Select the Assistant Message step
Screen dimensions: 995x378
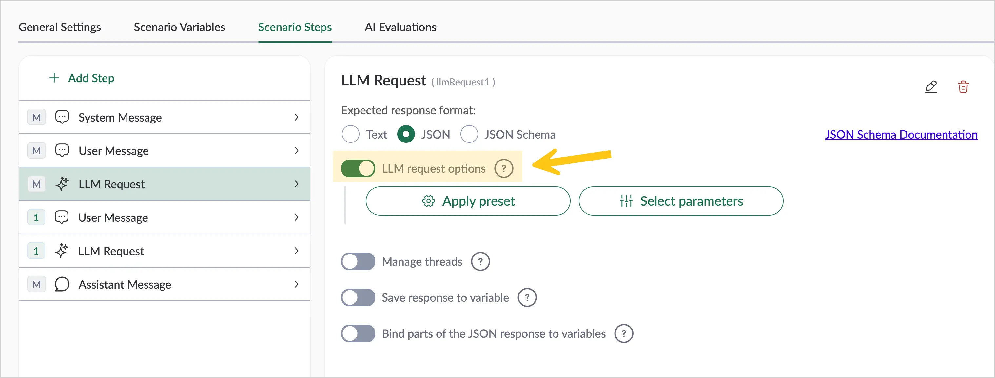point(165,284)
